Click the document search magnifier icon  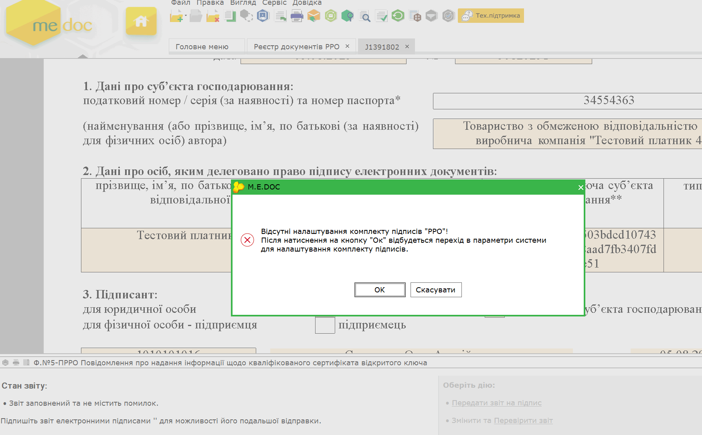pos(364,16)
